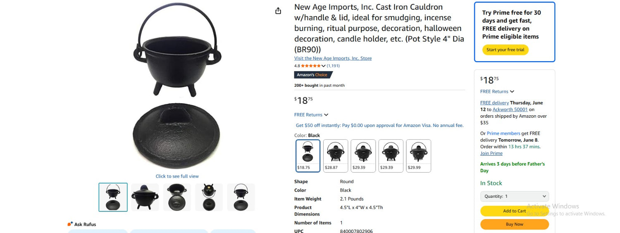Select the second product thumbnail with lid on
This screenshot has width=620, height=233.
tap(145, 197)
